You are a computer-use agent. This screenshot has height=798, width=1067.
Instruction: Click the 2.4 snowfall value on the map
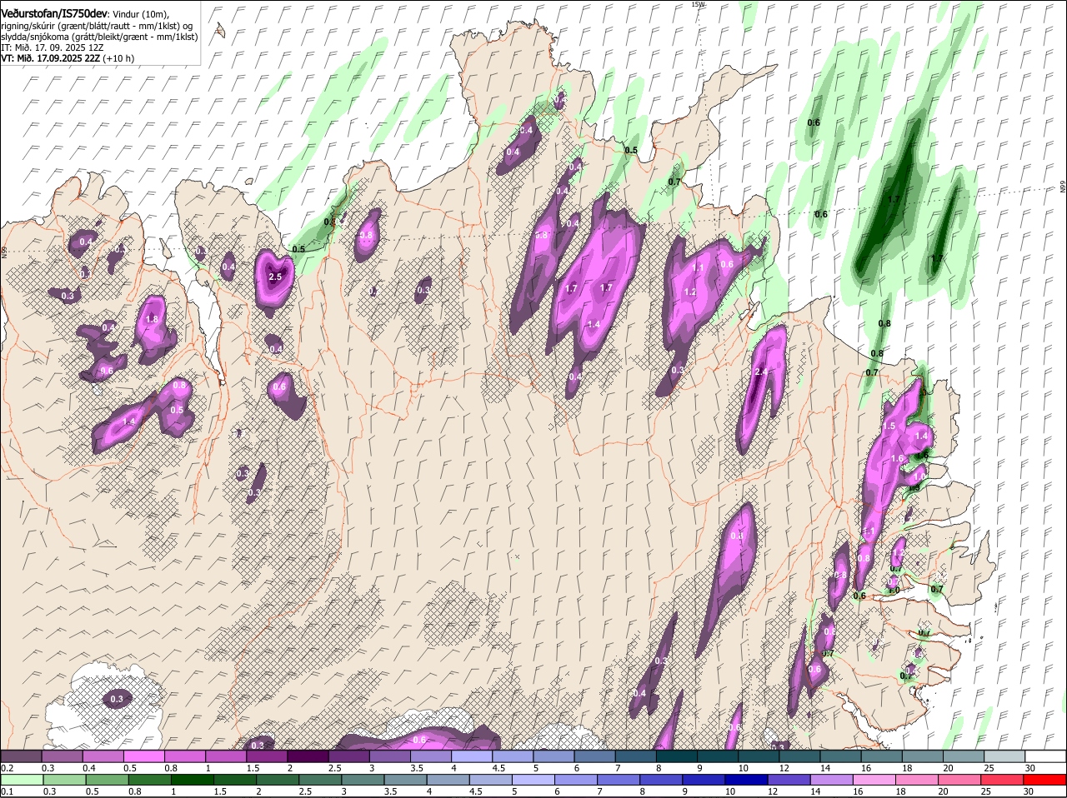[x=760, y=372]
